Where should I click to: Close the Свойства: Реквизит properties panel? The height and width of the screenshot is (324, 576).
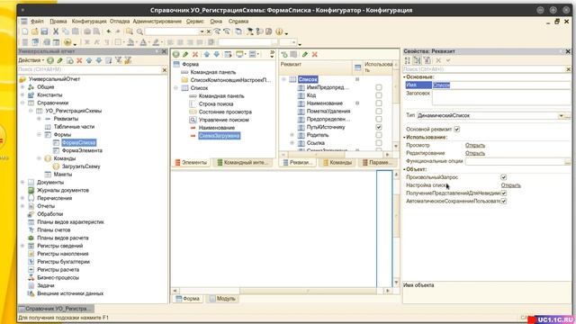pos(568,51)
